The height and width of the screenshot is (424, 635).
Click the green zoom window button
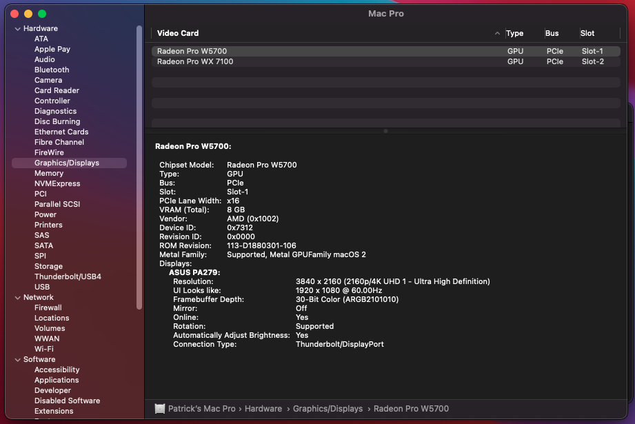[42, 14]
